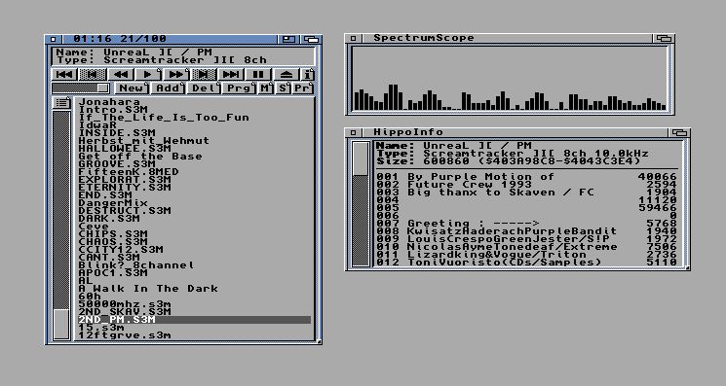The height and width of the screenshot is (386, 726).
Task: Select Jonahara in the playlist
Action: point(195,101)
